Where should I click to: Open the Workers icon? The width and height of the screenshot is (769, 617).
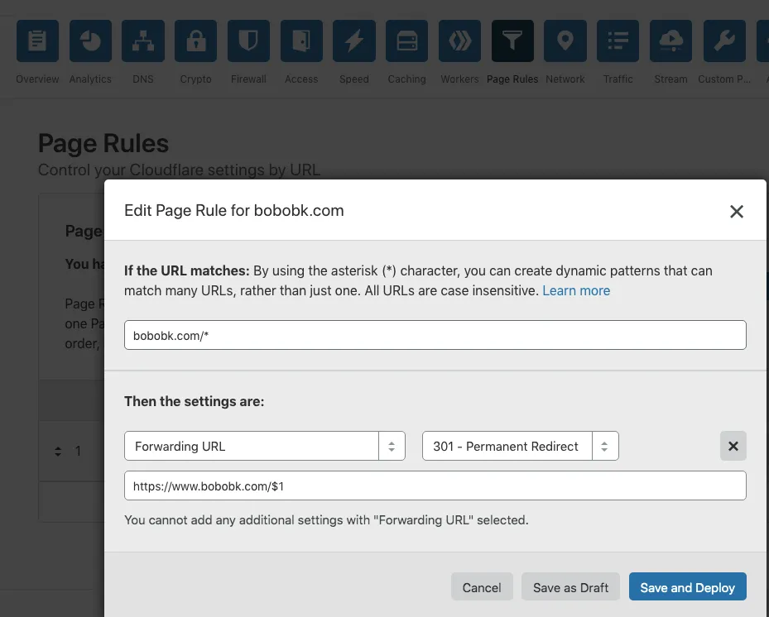[459, 41]
